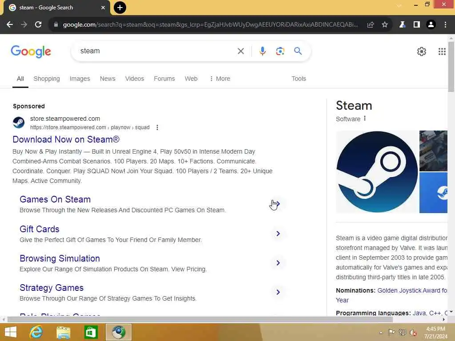Open the Steam library screenshot thumbnail
455x341 pixels.
[x=433, y=151]
